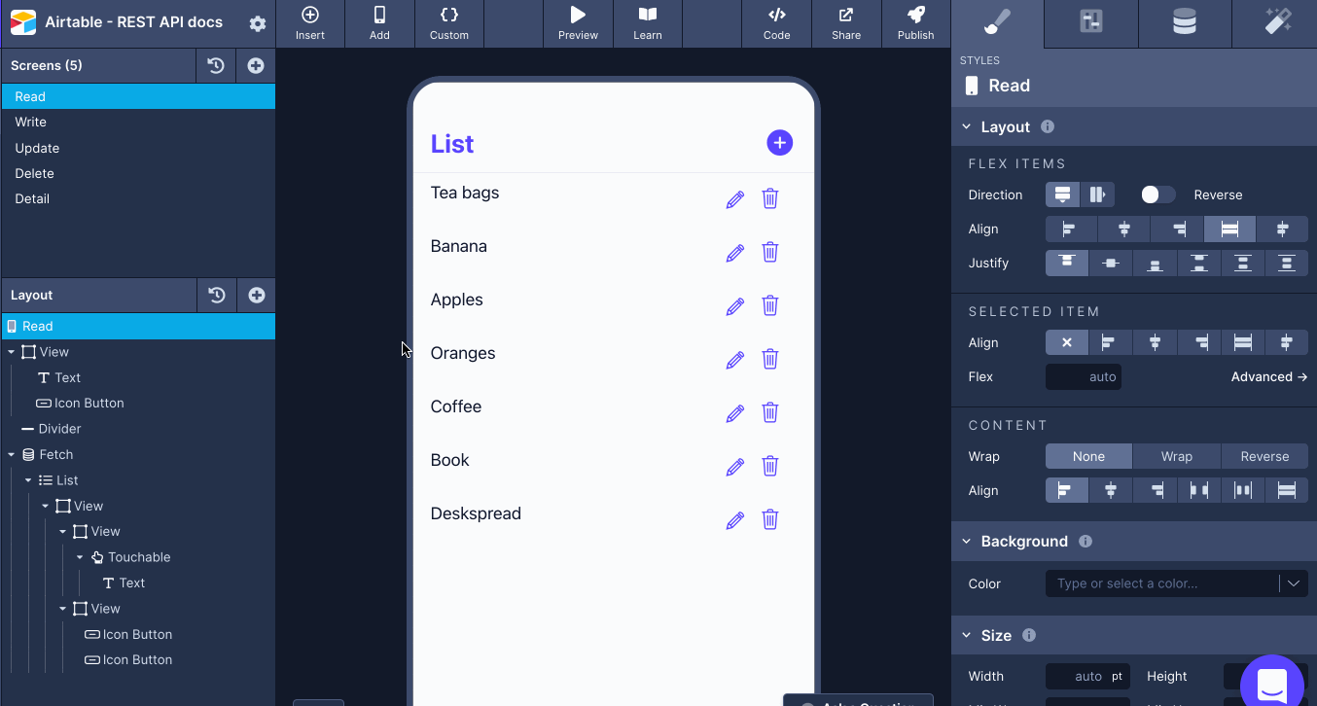Click the edit pencil for Banana
Image resolution: width=1317 pixels, height=706 pixels.
click(735, 253)
